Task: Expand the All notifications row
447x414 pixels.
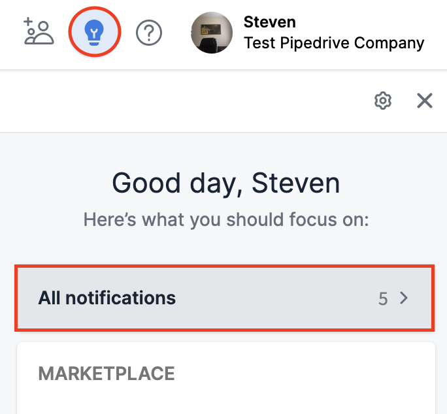Action: [x=224, y=298]
